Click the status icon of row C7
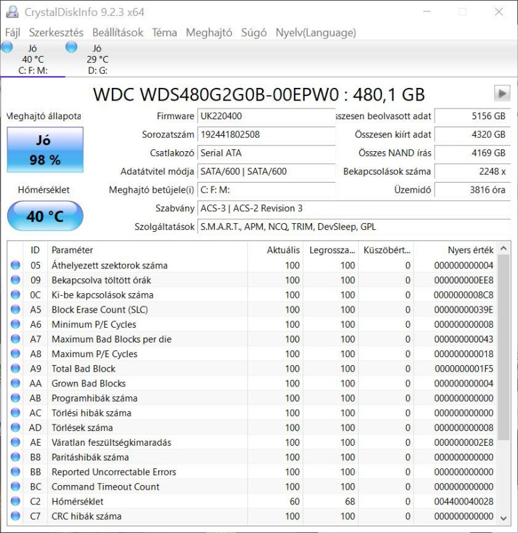Screen dimensions: 518x533 tap(15, 516)
